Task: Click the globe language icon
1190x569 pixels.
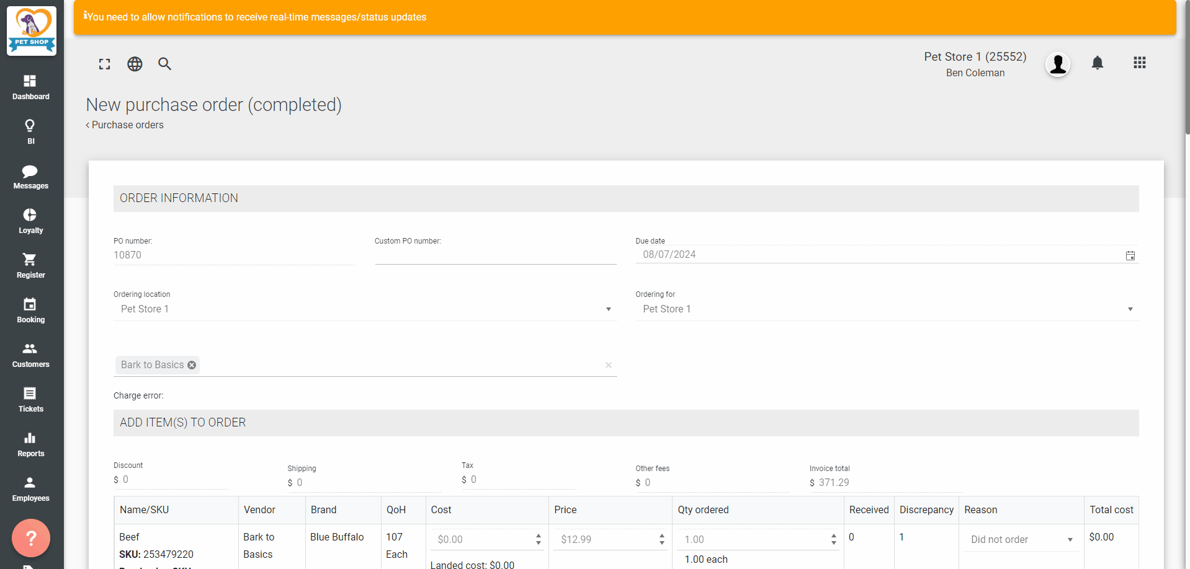Action: tap(135, 64)
